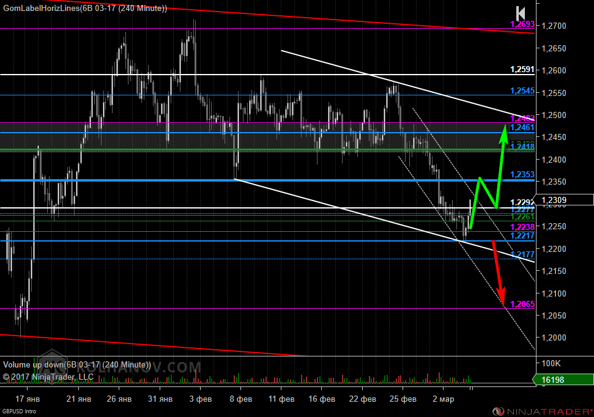
Task: Click the 1,2500 price axis value
Action: (554, 115)
